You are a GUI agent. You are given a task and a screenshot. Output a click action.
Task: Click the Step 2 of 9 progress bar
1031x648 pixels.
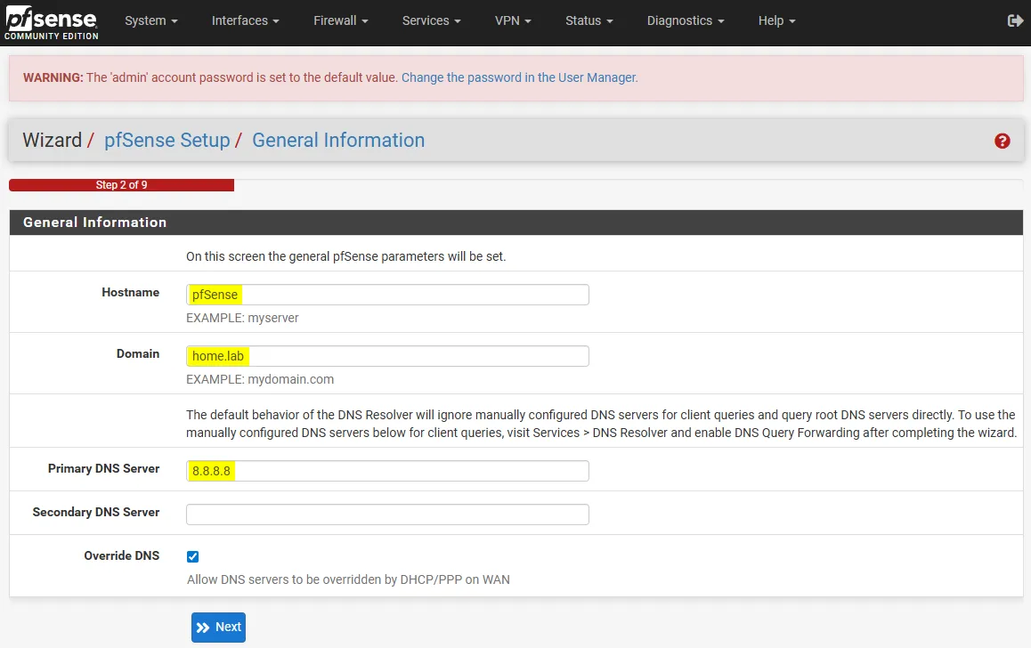coord(121,185)
